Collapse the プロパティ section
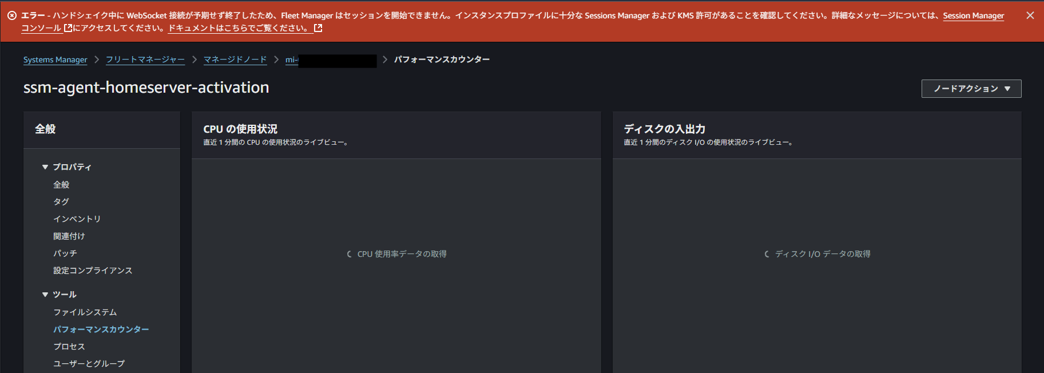This screenshot has height=373, width=1044. point(45,167)
